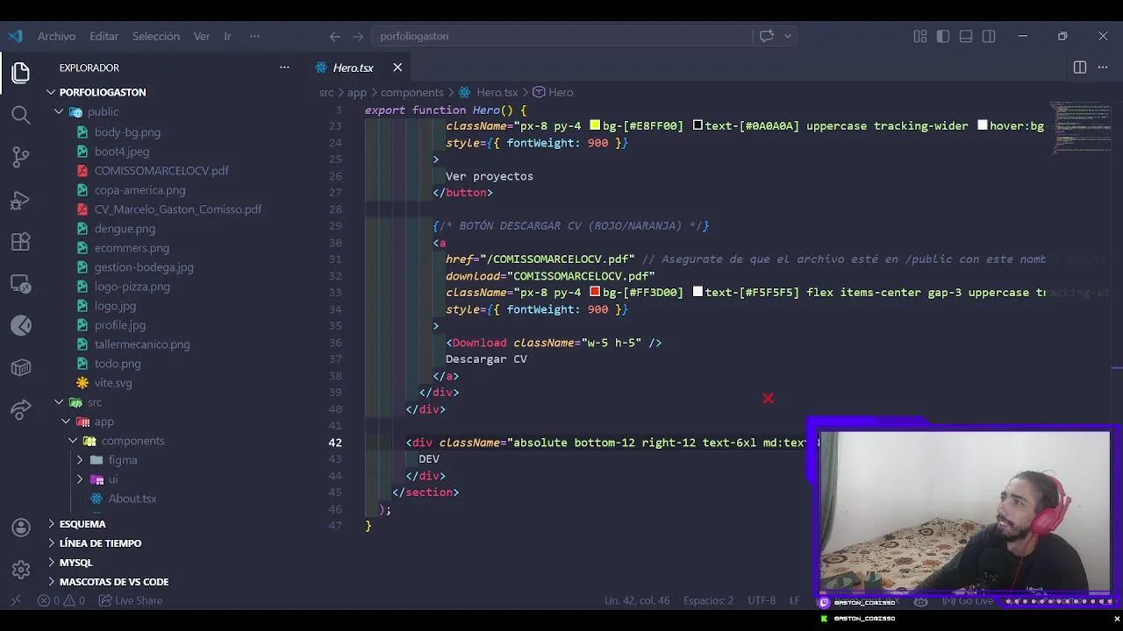Click the Espacios: 2 indentation setting
1123x631 pixels.
point(708,600)
